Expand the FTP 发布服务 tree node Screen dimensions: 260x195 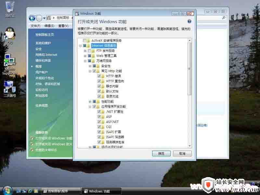click(x=85, y=51)
